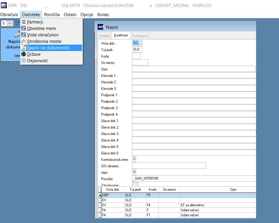
Task: Switch to the Pregled tab
Action: click(x=104, y=36)
